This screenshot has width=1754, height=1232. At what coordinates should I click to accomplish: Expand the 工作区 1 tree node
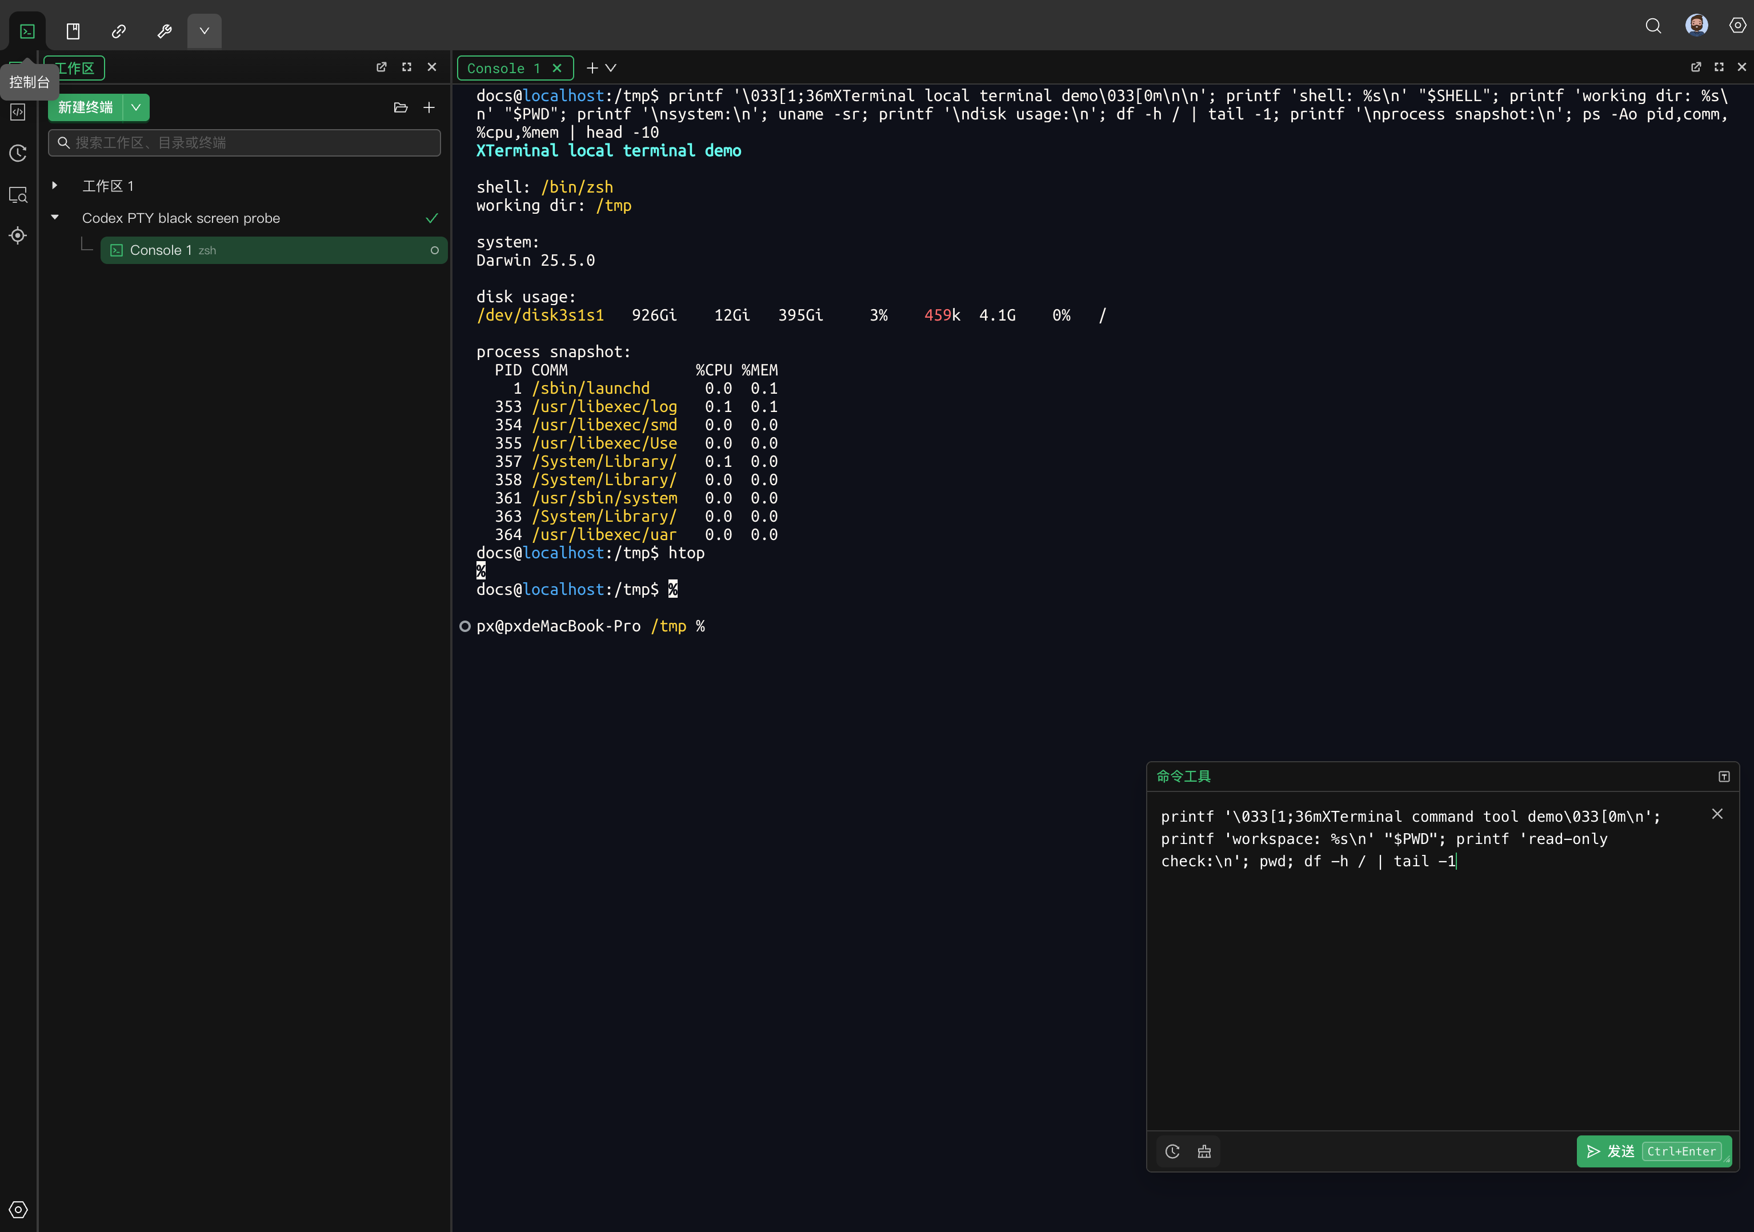tap(54, 186)
